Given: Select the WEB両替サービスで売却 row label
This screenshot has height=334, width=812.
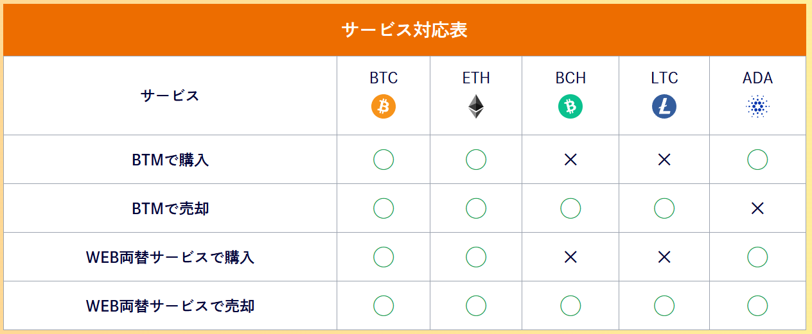Looking at the screenshot, I should click(x=170, y=306).
